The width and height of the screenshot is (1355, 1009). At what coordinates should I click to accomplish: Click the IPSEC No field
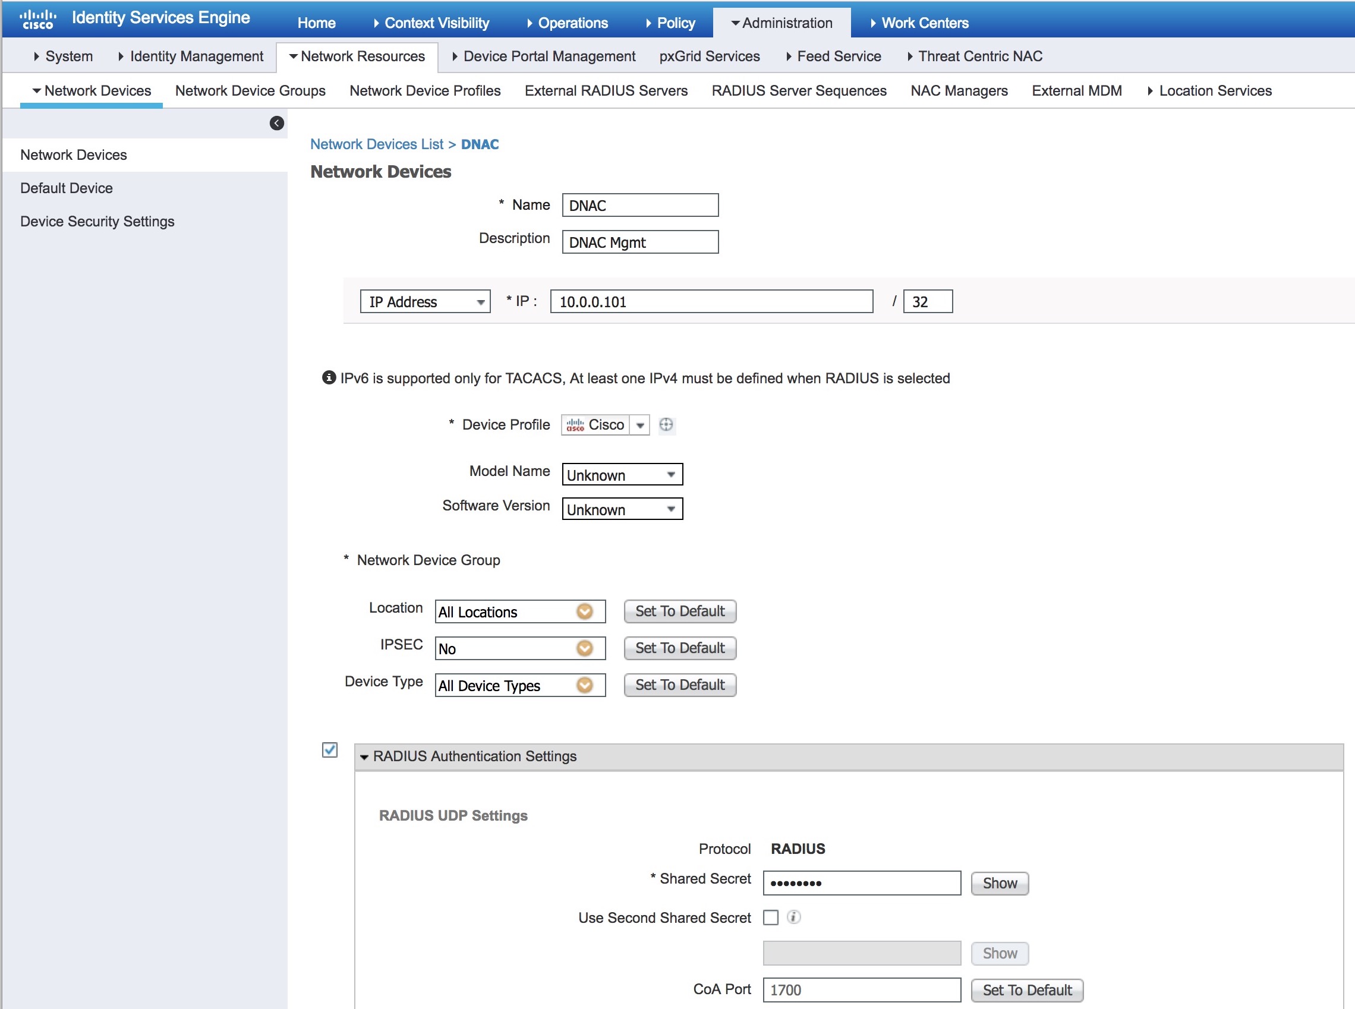click(x=520, y=648)
